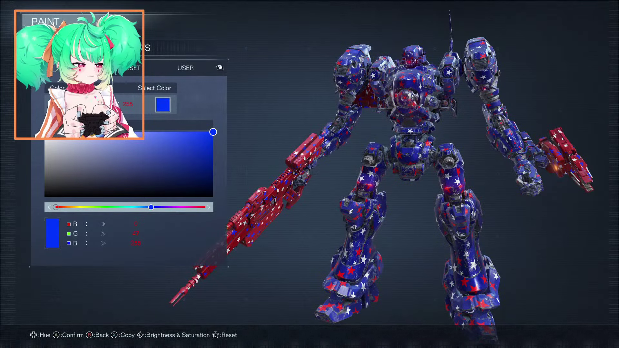This screenshot has height=348, width=619.
Task: Switch to the USER tab
Action: (x=185, y=68)
